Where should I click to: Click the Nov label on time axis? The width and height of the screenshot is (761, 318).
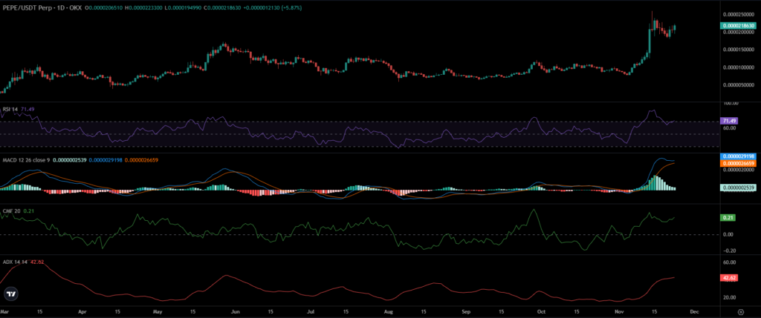point(619,312)
